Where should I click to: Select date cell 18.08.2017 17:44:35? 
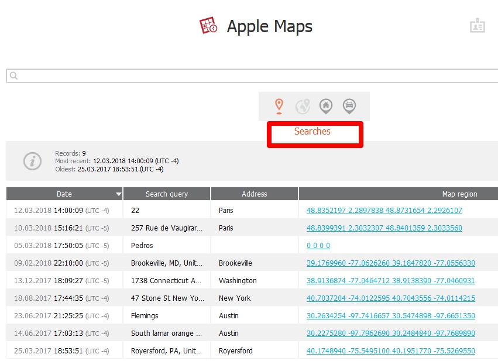[64, 298]
